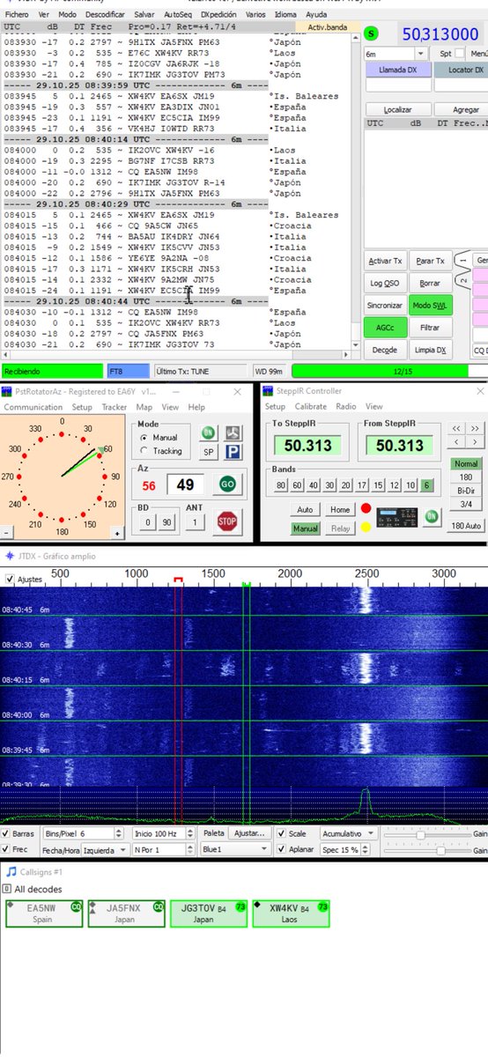Click the red indicator dot in SteppIR Controller
This screenshot has width=488, height=1057.
[366, 509]
